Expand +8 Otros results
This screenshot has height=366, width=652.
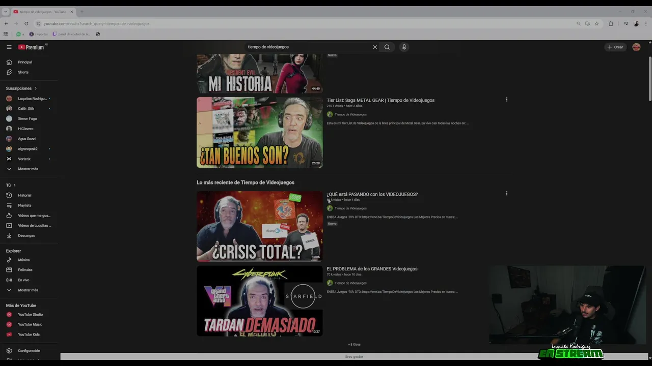[x=354, y=344]
